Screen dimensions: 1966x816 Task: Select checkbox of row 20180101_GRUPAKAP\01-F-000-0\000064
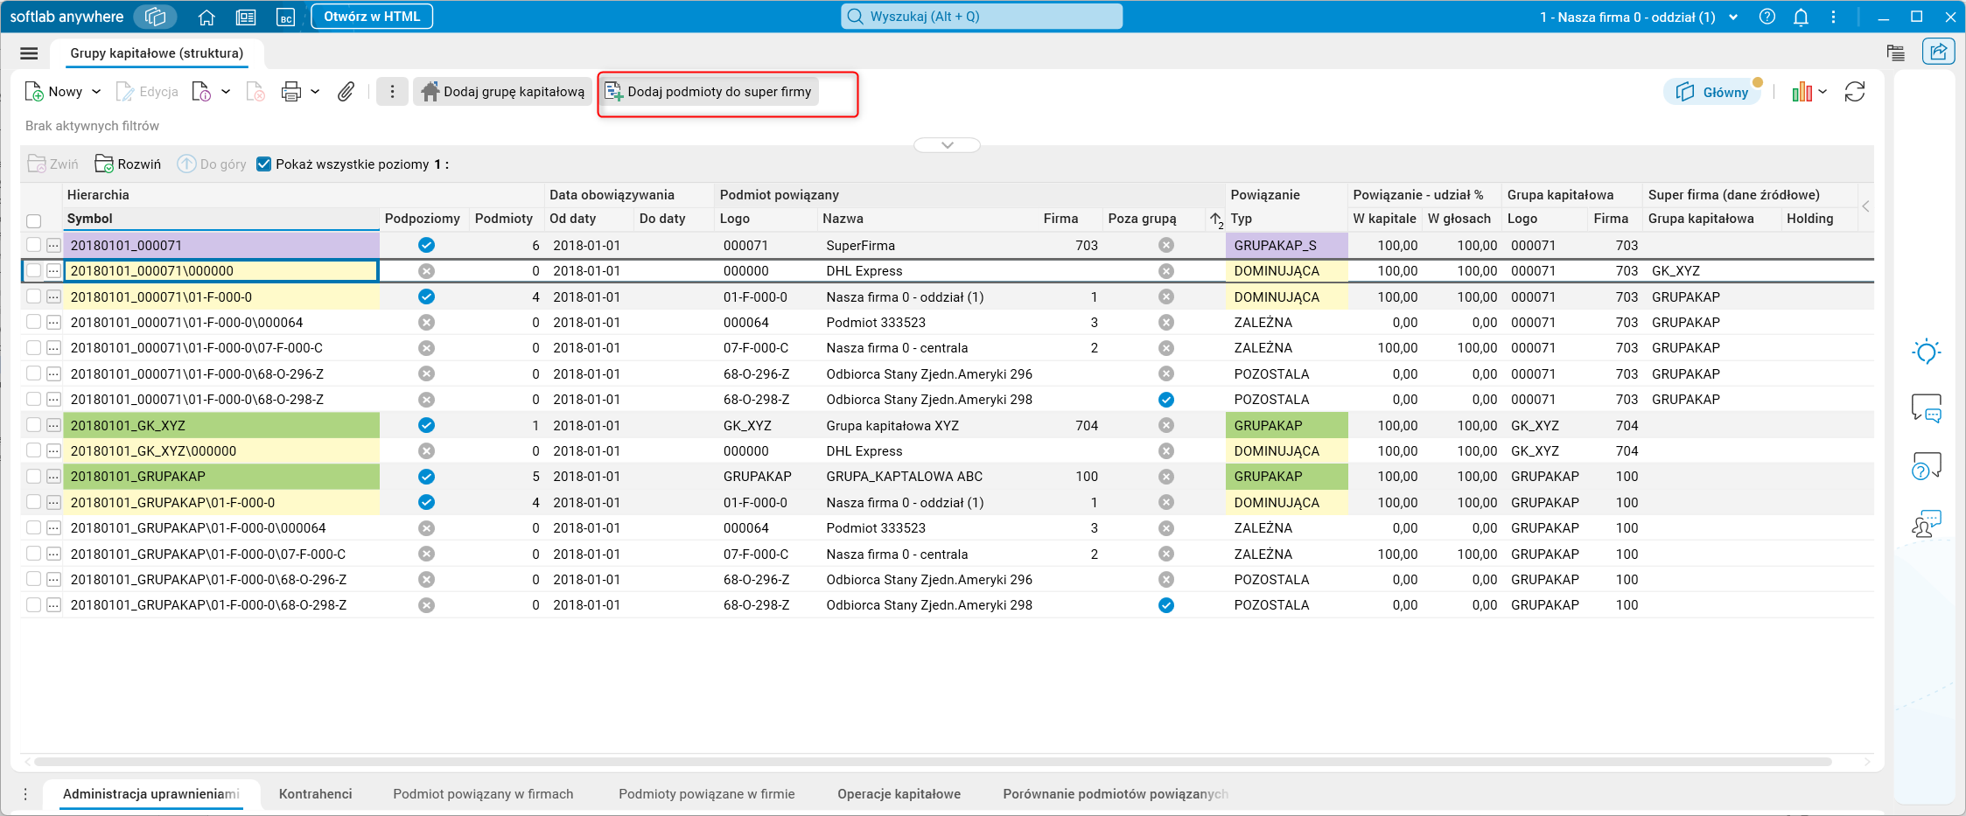coord(33,528)
